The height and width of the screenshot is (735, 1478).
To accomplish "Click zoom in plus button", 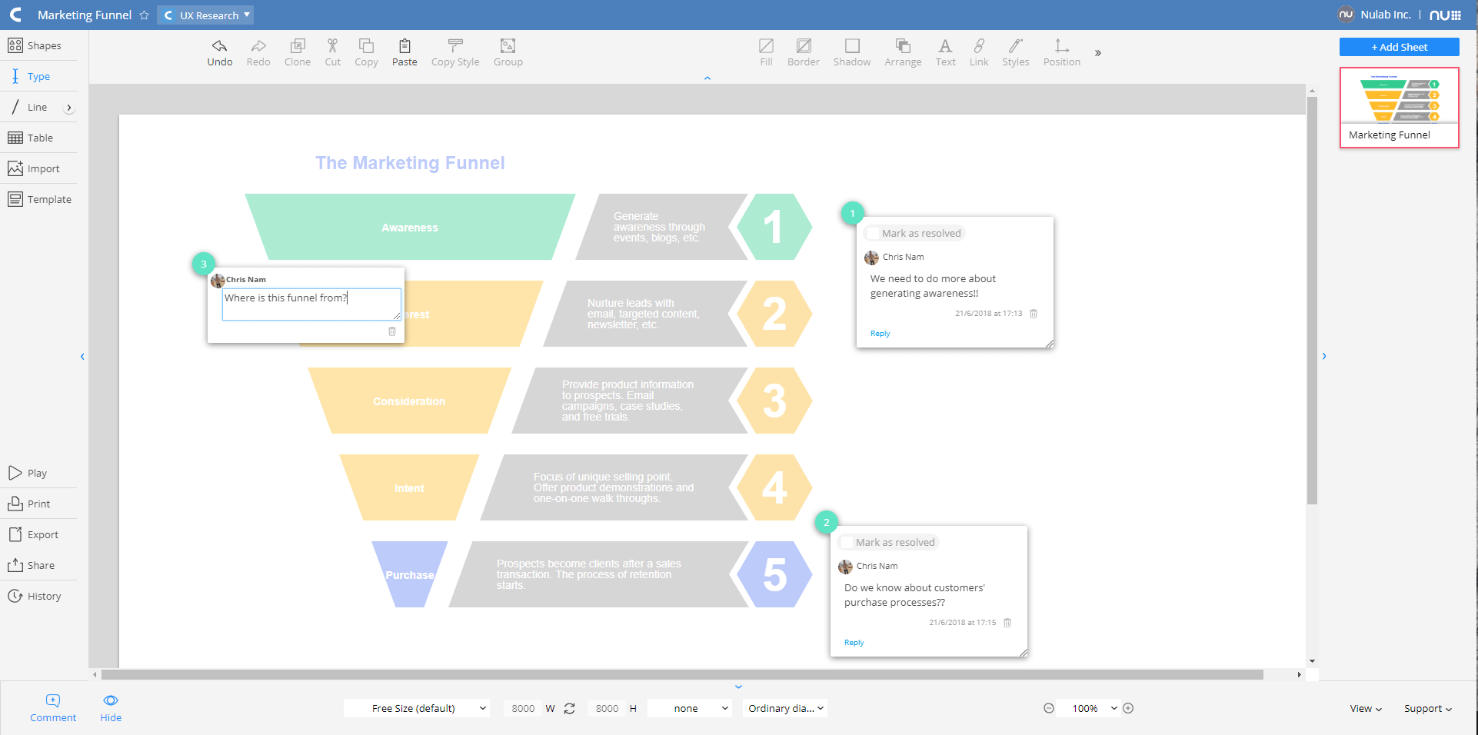I will click(1128, 709).
